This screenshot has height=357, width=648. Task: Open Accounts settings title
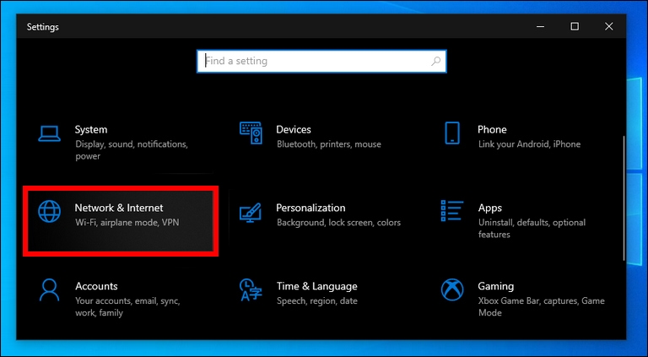(96, 286)
